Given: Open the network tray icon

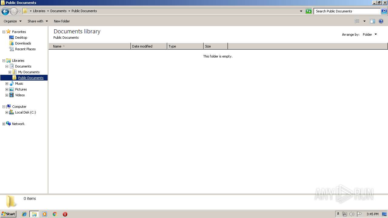Looking at the screenshot, I should [x=345, y=214].
